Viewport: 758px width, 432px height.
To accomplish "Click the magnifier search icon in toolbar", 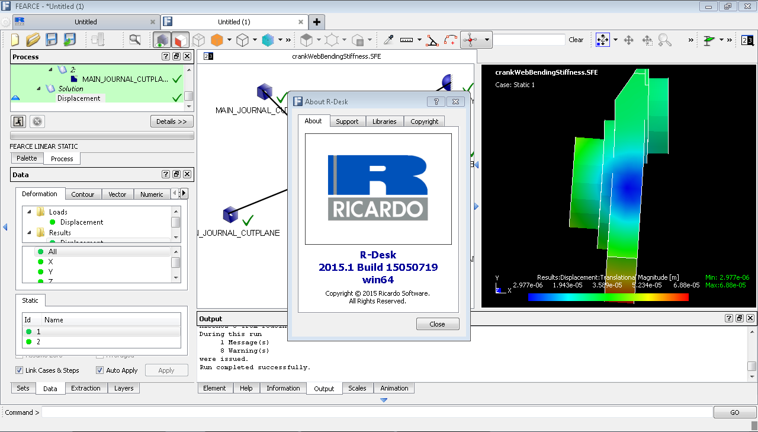I will click(135, 40).
